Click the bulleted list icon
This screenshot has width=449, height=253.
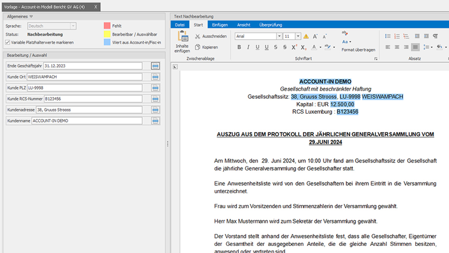pos(388,36)
